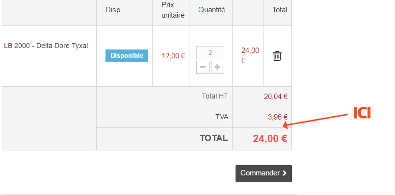Click the 12,00 € unit price
Screen dimensions: 395x195
[x=173, y=56]
